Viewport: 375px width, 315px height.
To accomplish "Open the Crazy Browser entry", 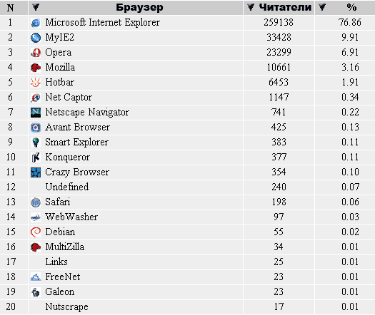I will point(77,172).
